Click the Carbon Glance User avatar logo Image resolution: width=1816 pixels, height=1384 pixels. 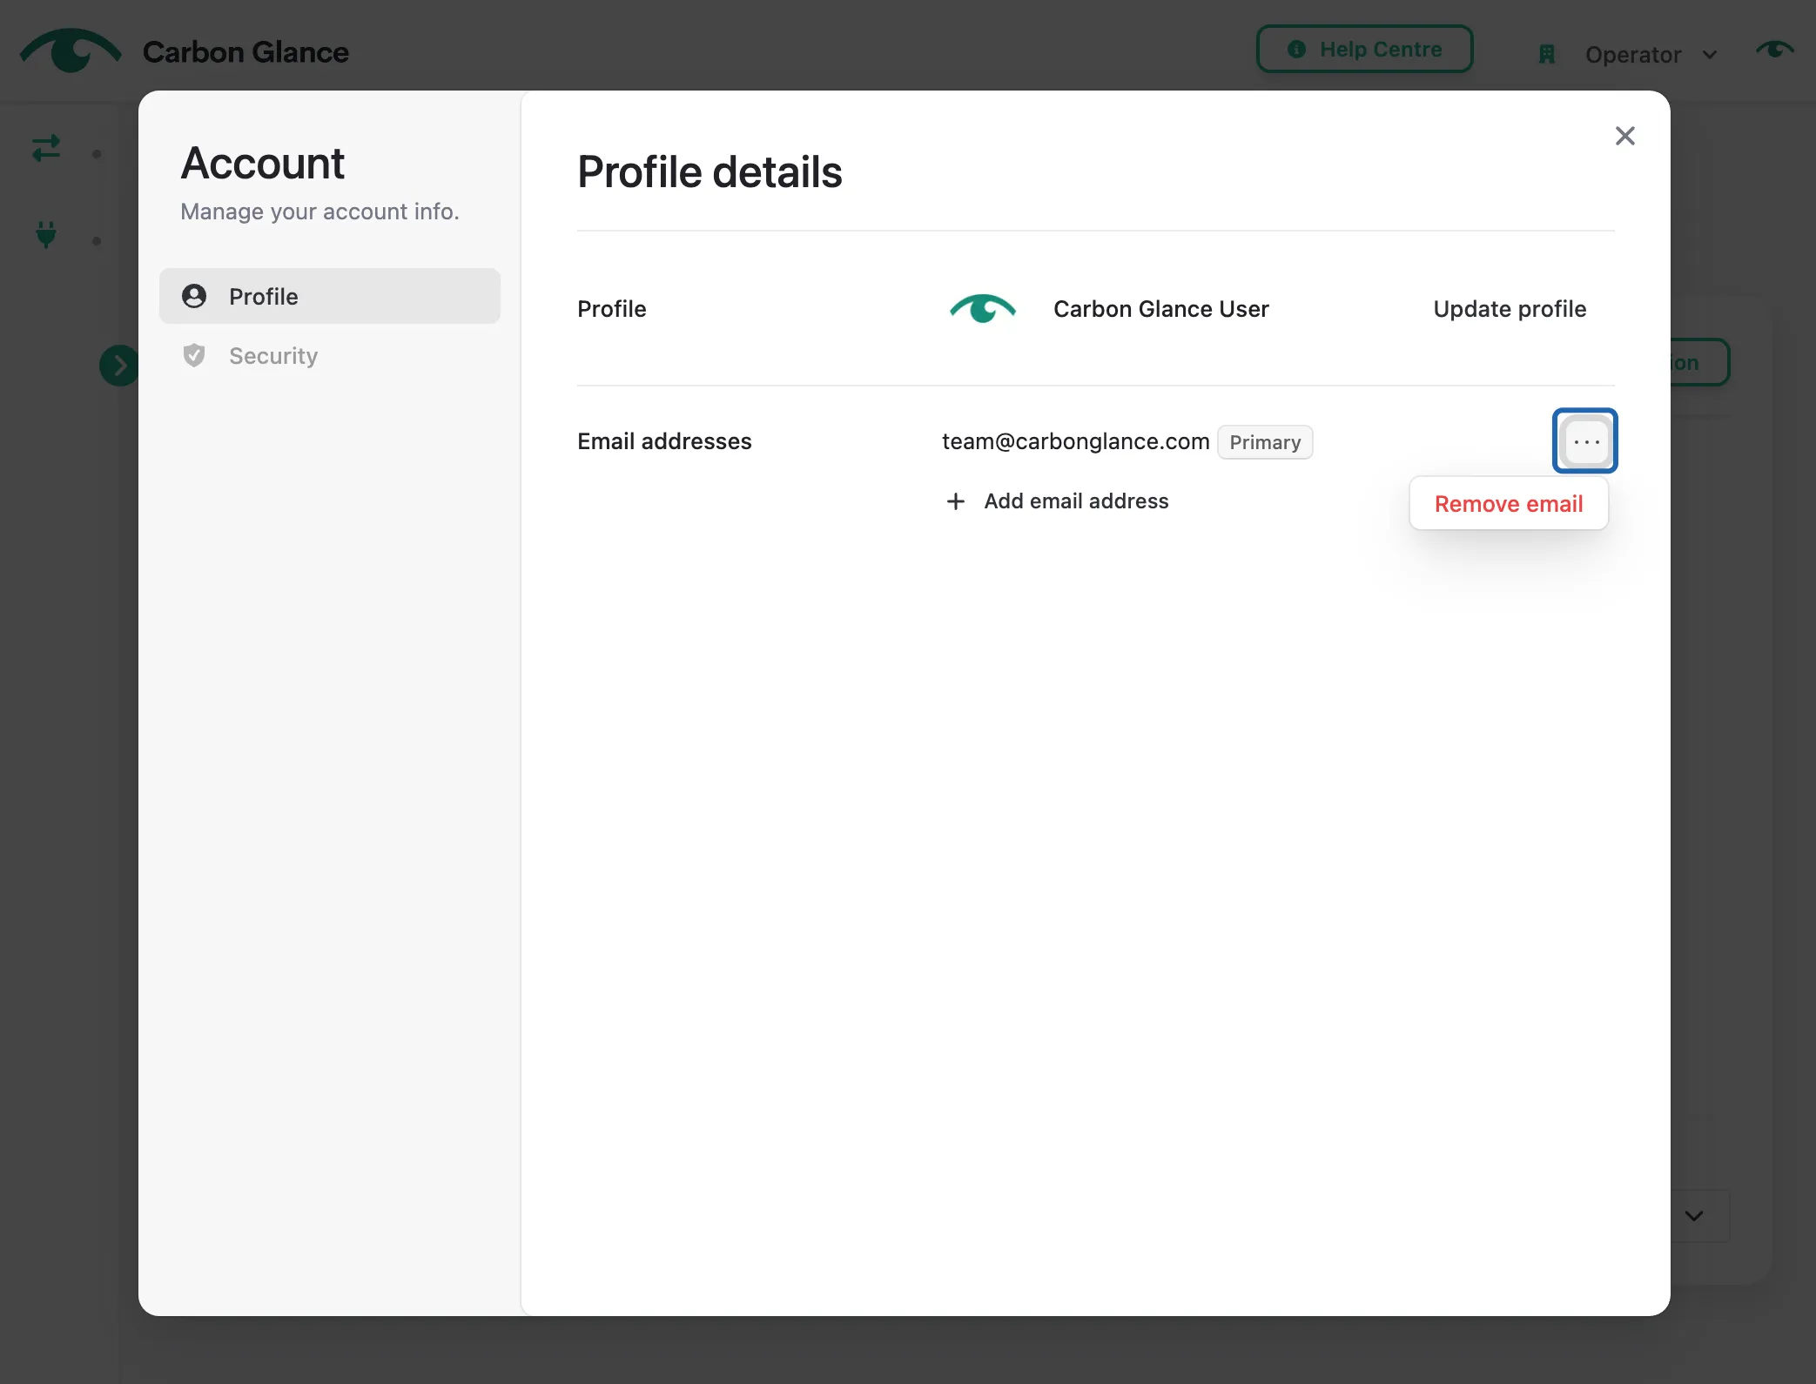click(x=983, y=309)
